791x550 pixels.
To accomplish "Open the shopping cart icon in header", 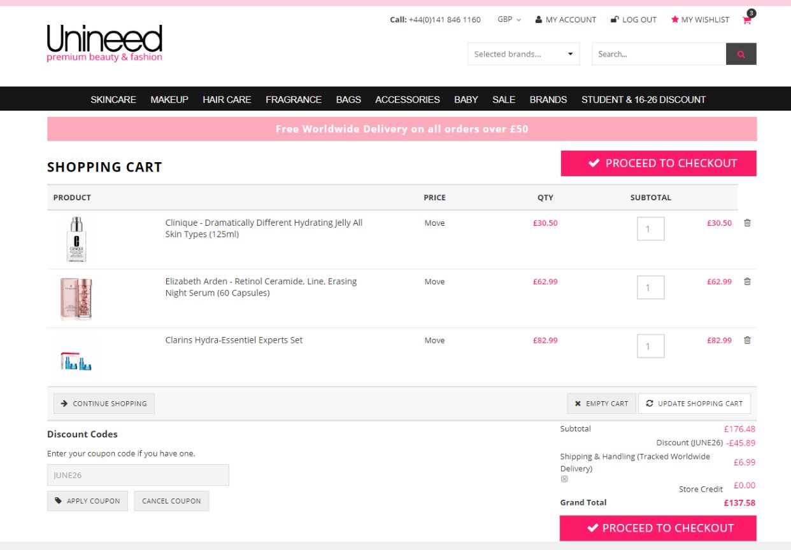I will (x=747, y=20).
